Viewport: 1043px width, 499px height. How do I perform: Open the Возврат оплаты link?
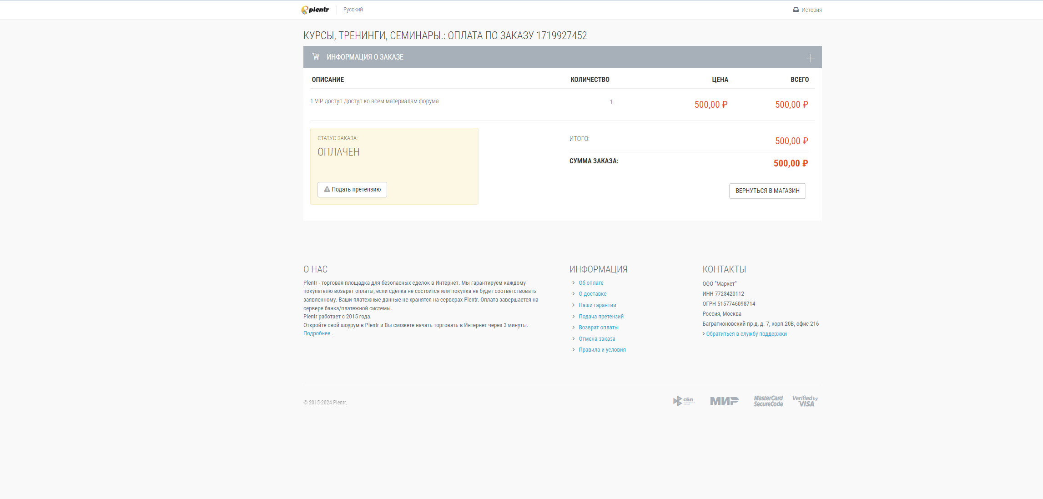[599, 328]
